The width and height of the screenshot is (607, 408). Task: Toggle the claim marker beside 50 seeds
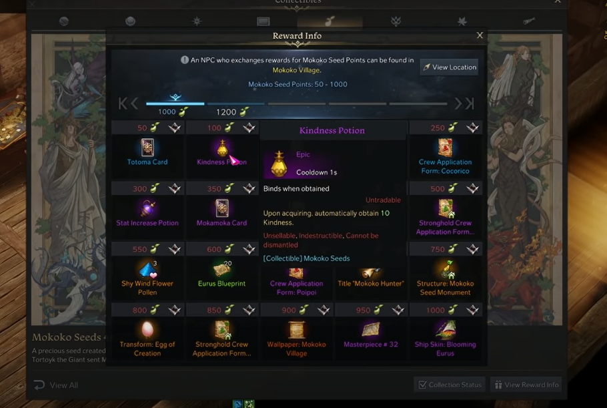(x=175, y=128)
